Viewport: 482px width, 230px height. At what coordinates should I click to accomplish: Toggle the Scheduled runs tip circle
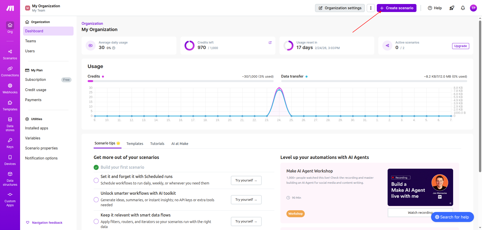point(96,180)
